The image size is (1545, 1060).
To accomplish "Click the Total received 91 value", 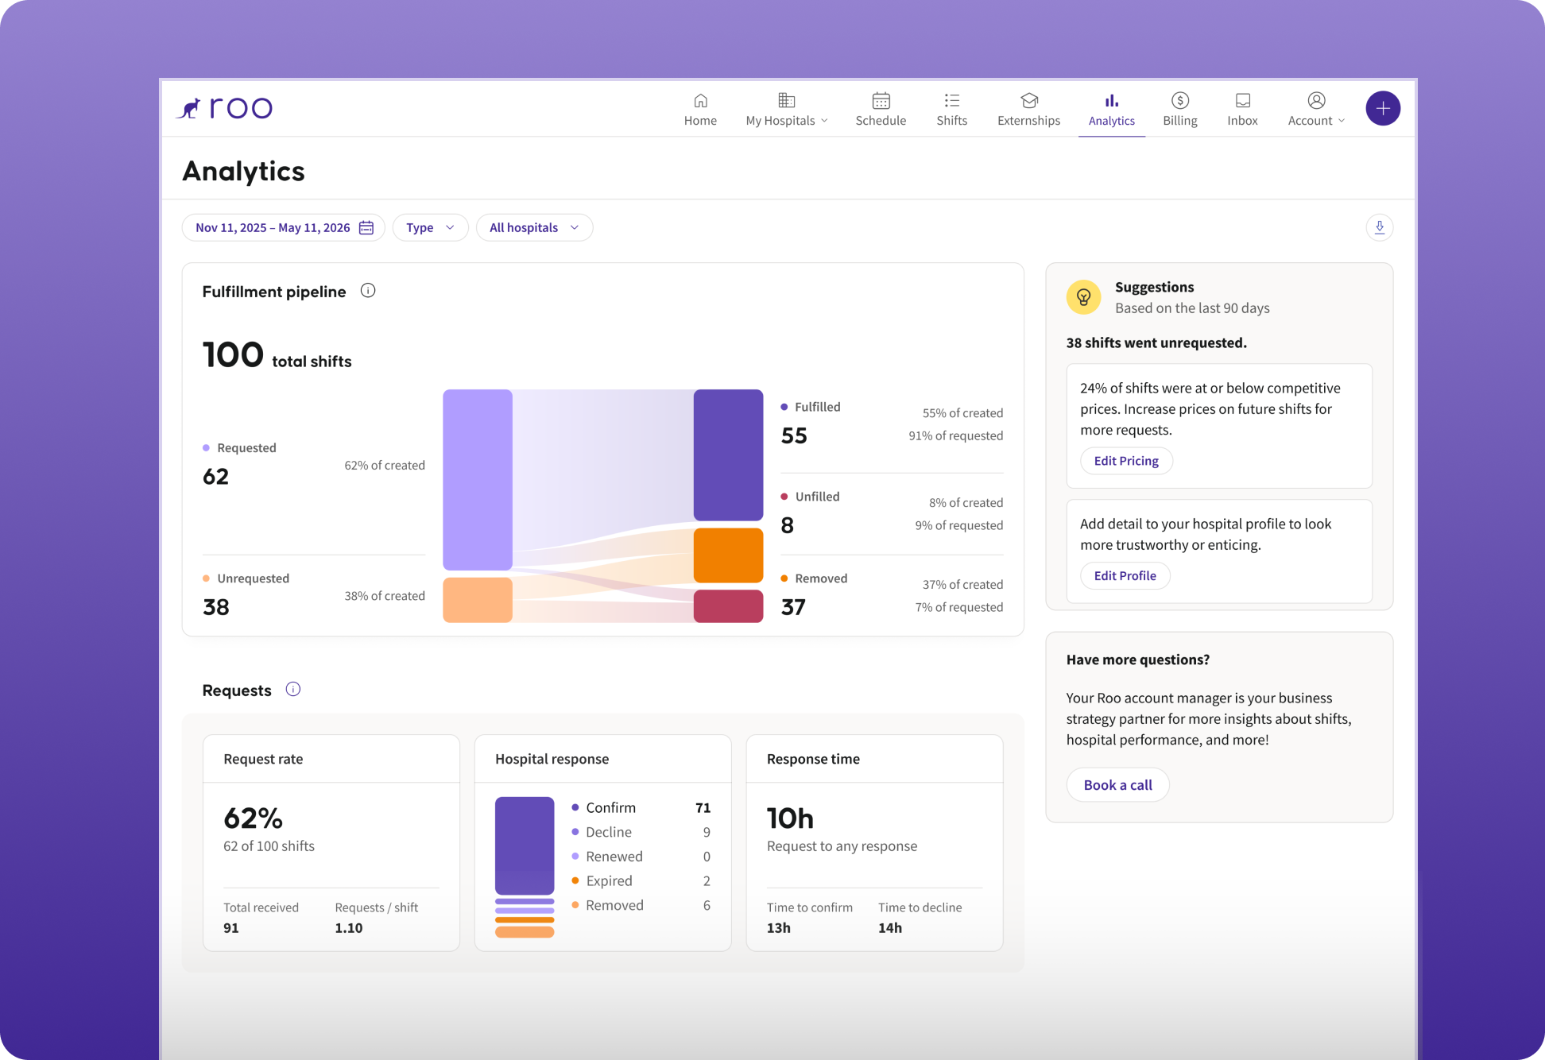I will click(231, 927).
